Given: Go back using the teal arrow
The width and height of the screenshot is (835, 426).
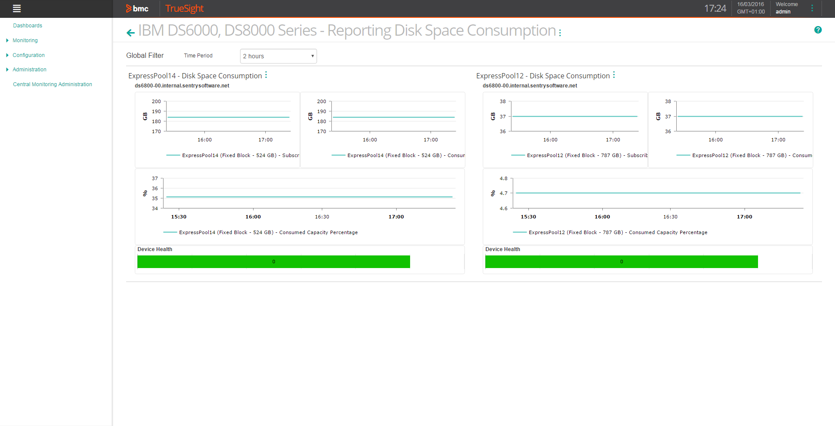Looking at the screenshot, I should point(130,32).
